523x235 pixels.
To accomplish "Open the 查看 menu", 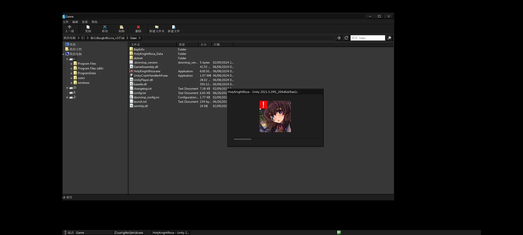I will (x=85, y=22).
